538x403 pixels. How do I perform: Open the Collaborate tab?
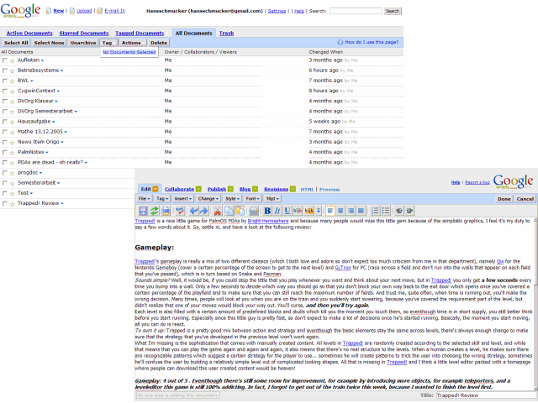click(179, 189)
